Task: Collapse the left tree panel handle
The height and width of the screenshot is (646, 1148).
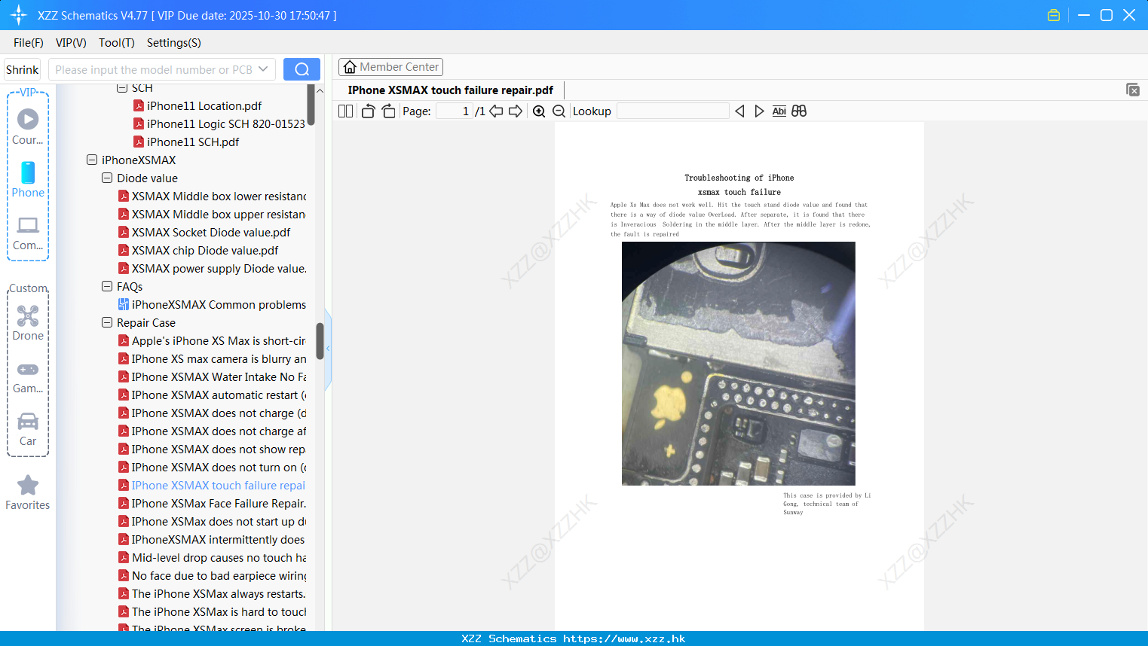Action: 328,349
